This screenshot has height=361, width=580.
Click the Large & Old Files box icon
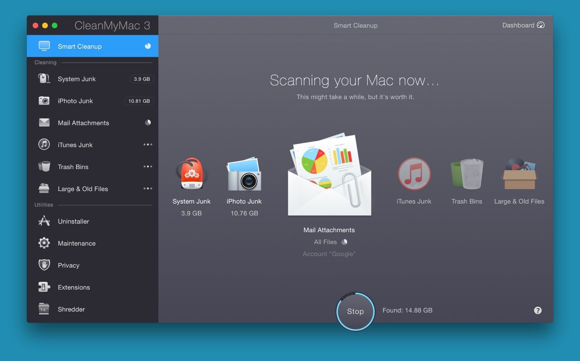[519, 174]
